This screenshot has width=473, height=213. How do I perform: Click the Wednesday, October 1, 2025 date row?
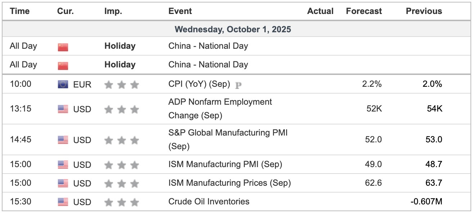tap(233, 29)
